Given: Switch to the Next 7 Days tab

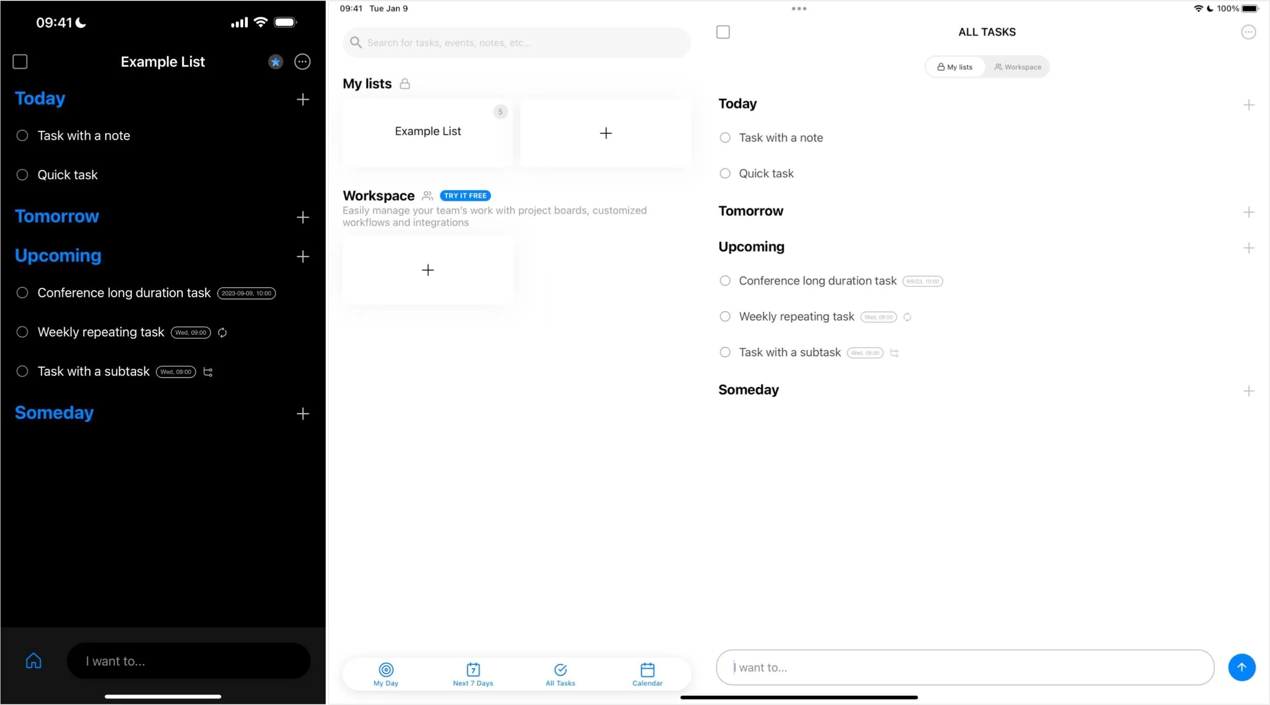Looking at the screenshot, I should click(x=472, y=675).
